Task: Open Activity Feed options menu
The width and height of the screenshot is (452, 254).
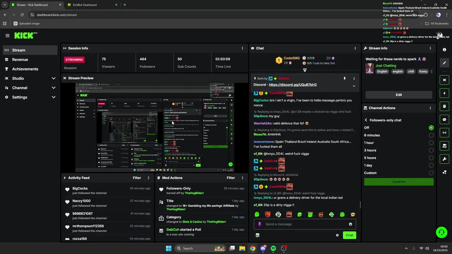Action: click(148, 178)
